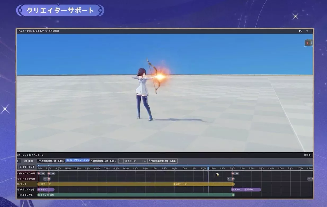Select the ループアニメーション segment tag
The width and height of the screenshot is (327, 207).
coord(78,160)
